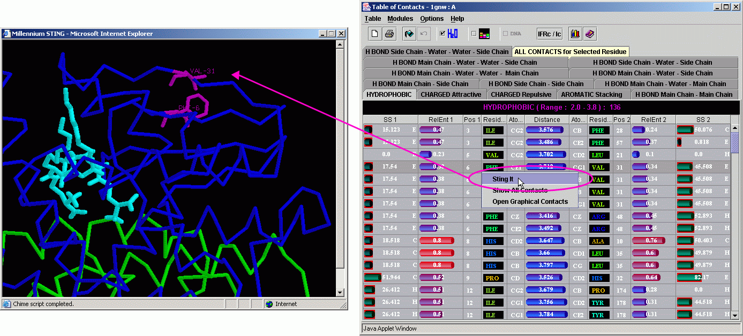Select H BOND Side Chain - Side Chain tab

coord(537,84)
